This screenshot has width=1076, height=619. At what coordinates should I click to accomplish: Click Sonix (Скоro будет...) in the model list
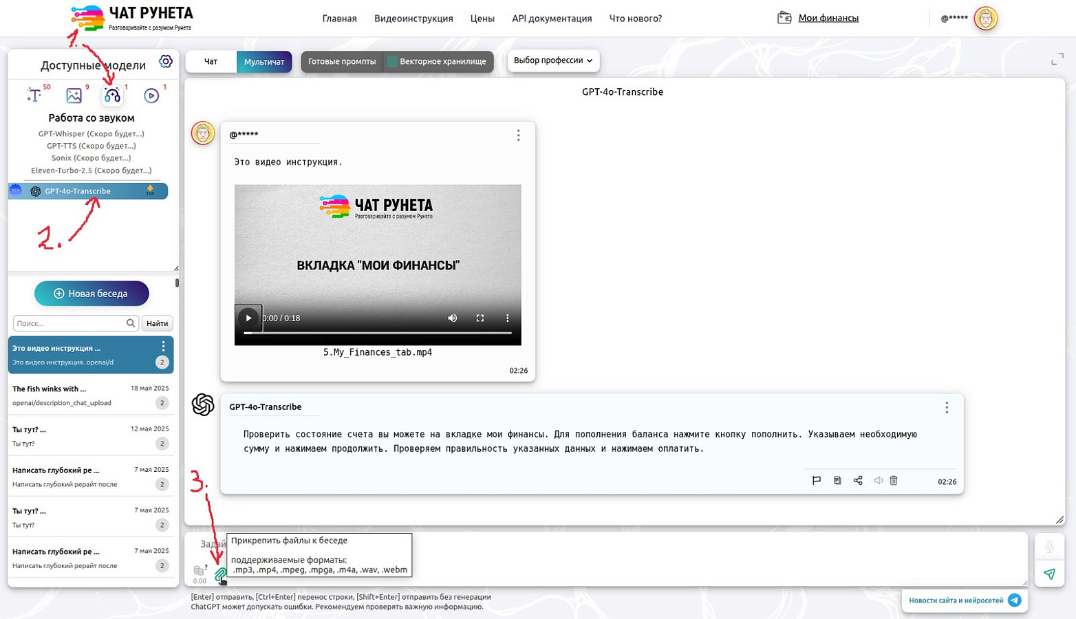[x=92, y=158]
